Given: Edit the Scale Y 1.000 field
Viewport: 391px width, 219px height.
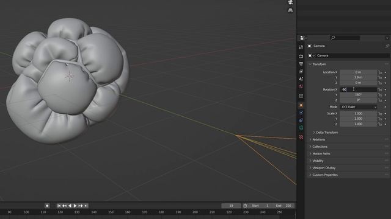Looking at the screenshot, I should [359, 119].
